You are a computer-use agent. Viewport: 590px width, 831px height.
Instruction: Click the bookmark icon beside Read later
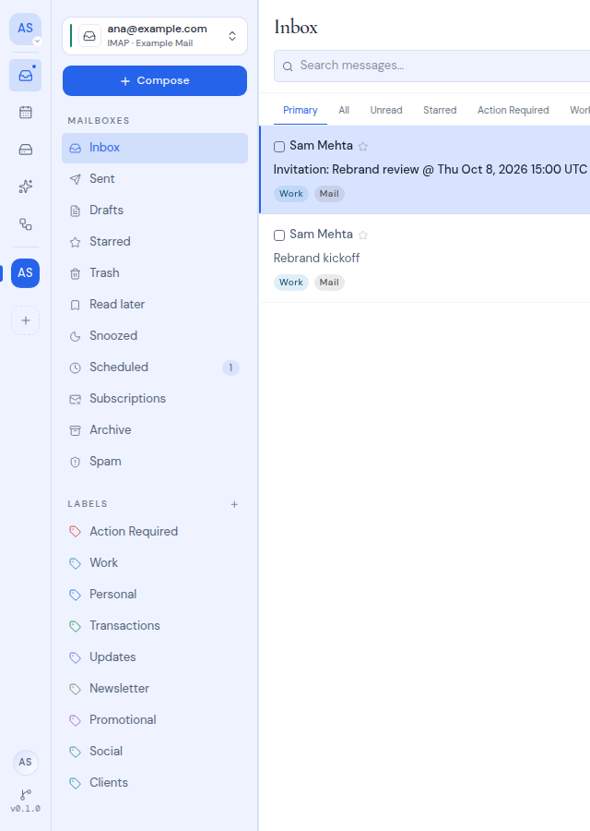(76, 305)
